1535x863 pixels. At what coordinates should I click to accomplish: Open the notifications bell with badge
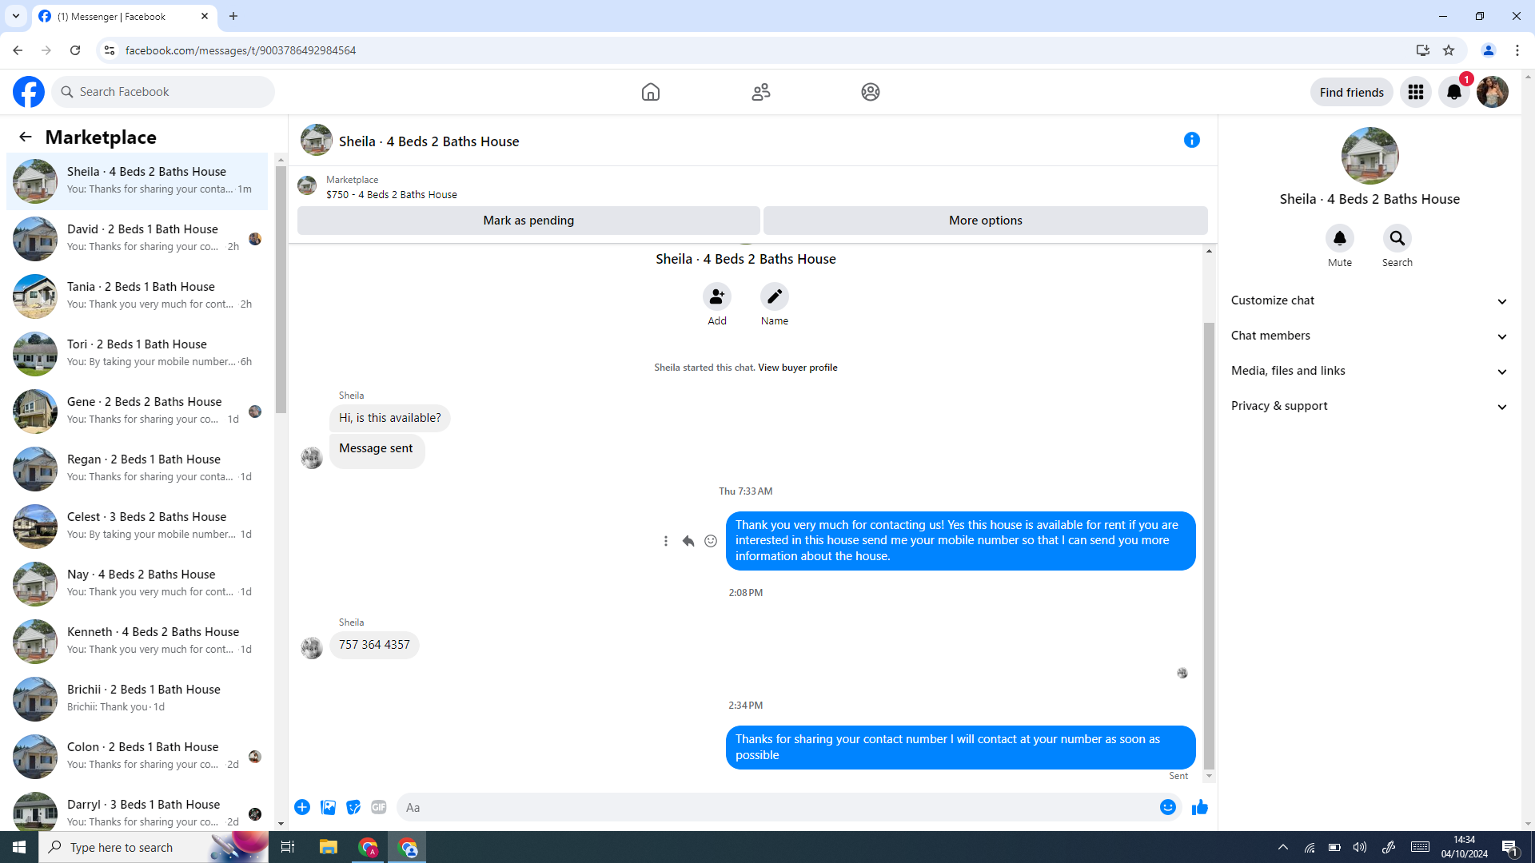(1454, 92)
